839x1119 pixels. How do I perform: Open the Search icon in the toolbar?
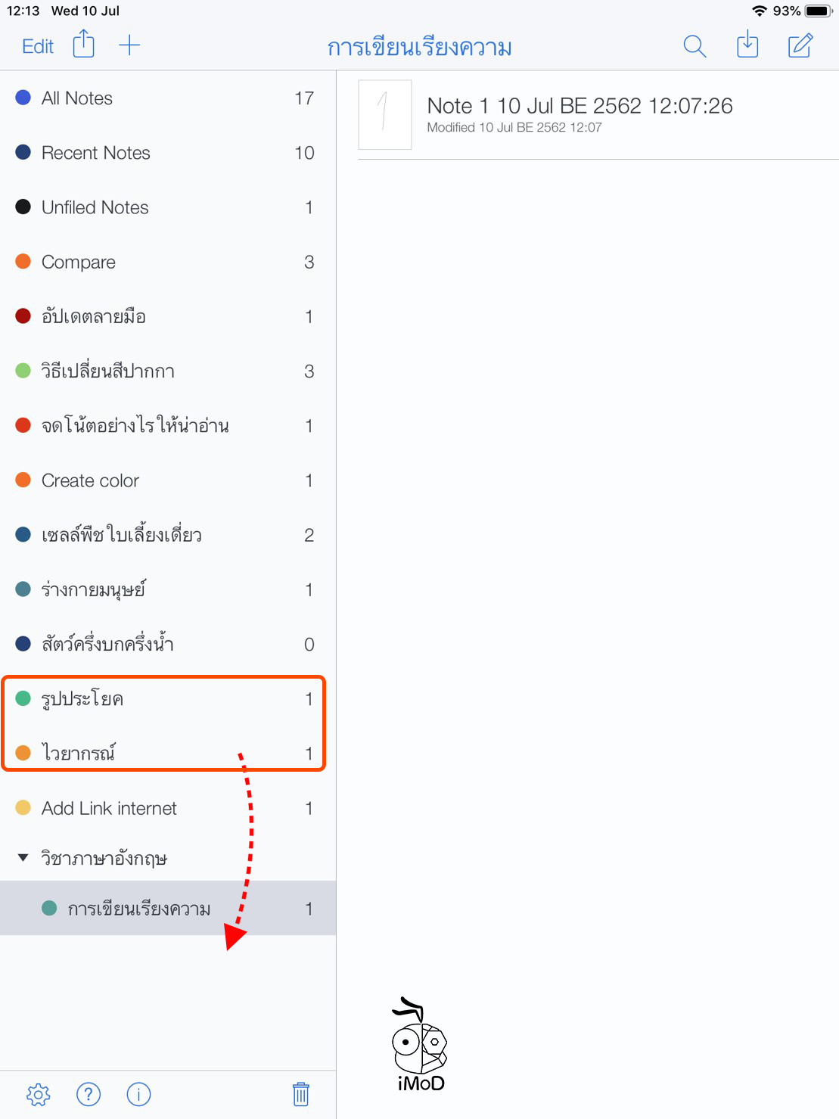pyautogui.click(x=694, y=45)
